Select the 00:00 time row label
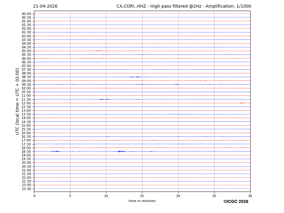The height and width of the screenshot is (213, 284). point(26,14)
